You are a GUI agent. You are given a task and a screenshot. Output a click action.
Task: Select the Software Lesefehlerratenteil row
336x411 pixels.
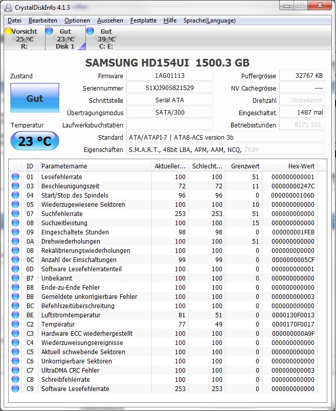click(164, 269)
